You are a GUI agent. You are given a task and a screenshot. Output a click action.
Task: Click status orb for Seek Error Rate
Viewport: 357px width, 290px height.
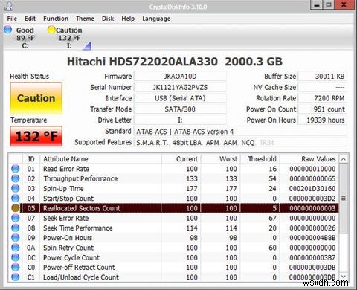(16, 218)
